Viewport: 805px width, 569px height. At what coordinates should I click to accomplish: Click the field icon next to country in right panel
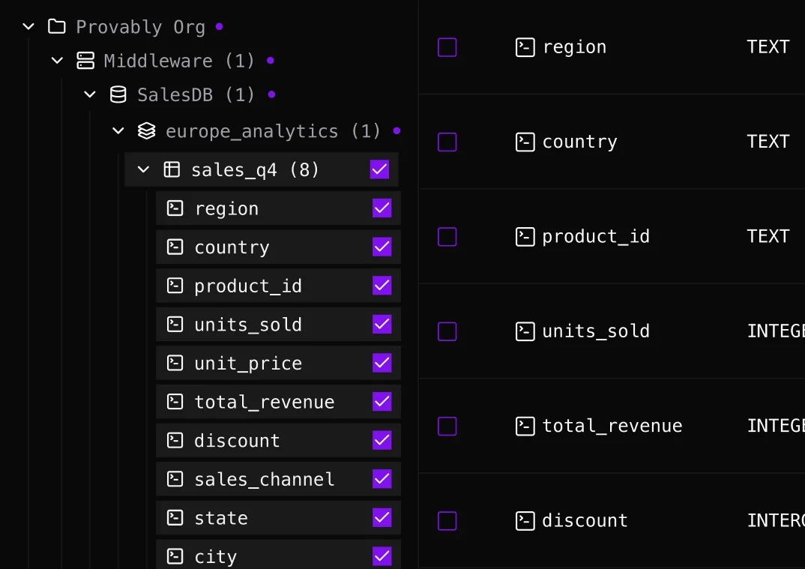(525, 142)
